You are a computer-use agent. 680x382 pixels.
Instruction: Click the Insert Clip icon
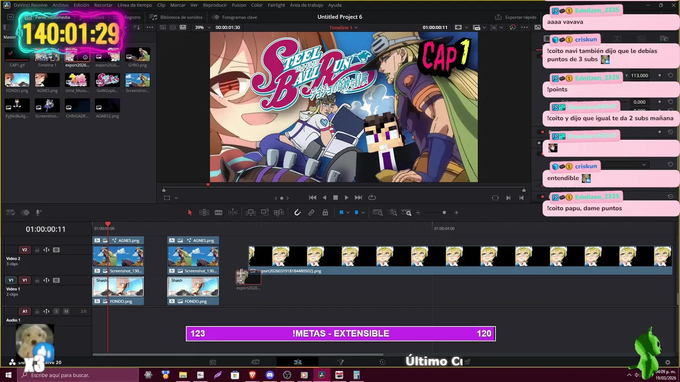click(x=251, y=213)
